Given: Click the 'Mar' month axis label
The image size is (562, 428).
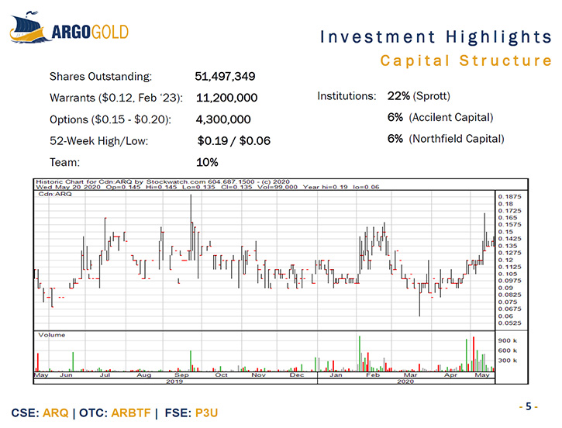Looking at the screenshot, I should coord(410,375).
